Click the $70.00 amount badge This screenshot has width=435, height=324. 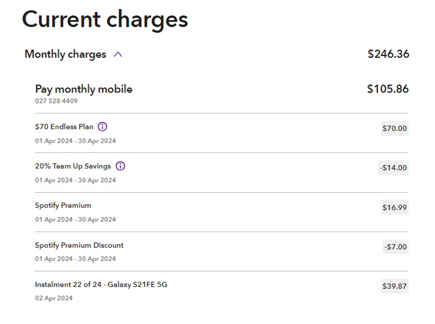[x=394, y=129]
